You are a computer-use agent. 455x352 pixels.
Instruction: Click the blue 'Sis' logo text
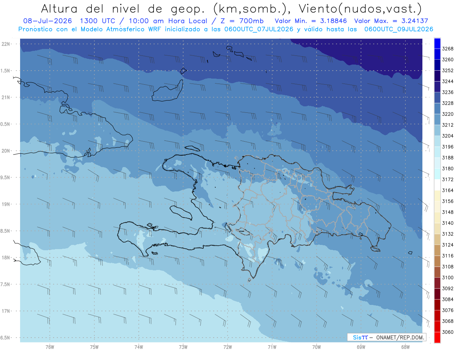[357, 337]
